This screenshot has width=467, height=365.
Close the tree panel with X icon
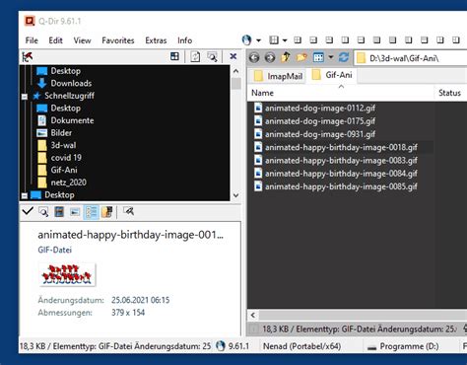(x=233, y=56)
